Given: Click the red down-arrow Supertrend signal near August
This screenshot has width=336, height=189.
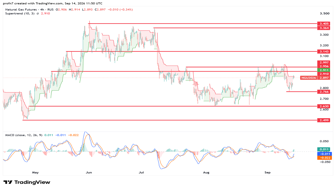Looking at the screenshot, I should click(196, 83).
